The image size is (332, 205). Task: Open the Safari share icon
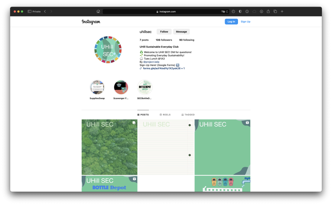[x=268, y=11]
